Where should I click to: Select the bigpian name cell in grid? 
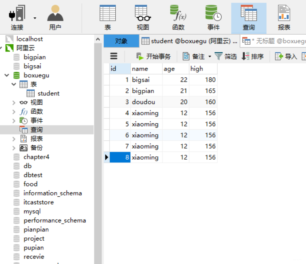click(146, 91)
